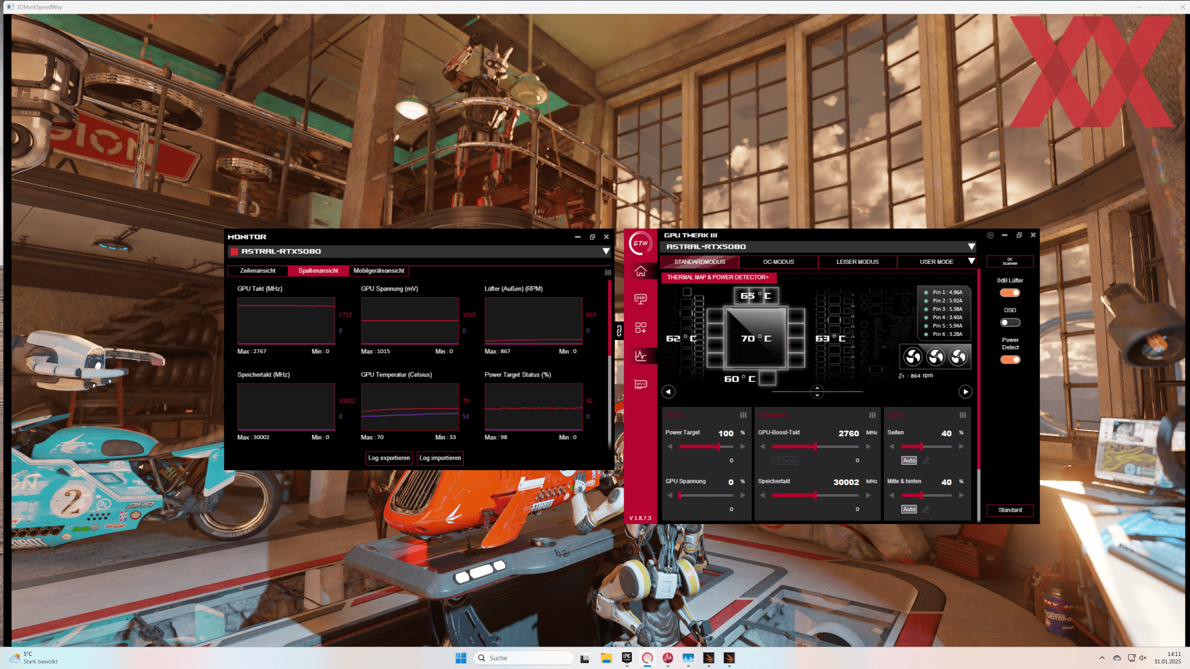Click the middle fan icon
1190x669 pixels.
pyautogui.click(x=936, y=356)
